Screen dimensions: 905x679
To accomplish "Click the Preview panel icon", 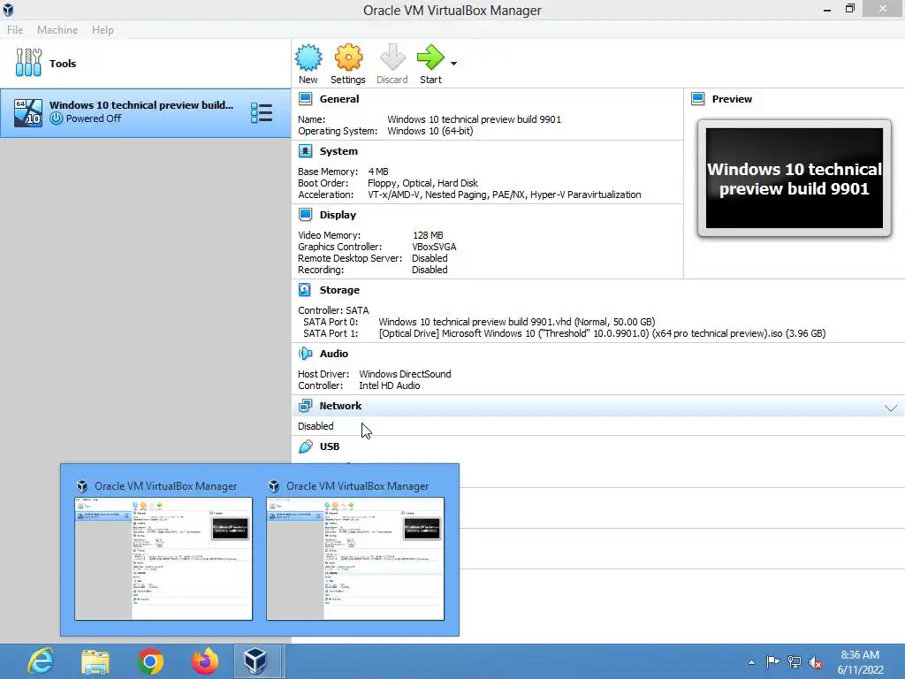I will [698, 99].
